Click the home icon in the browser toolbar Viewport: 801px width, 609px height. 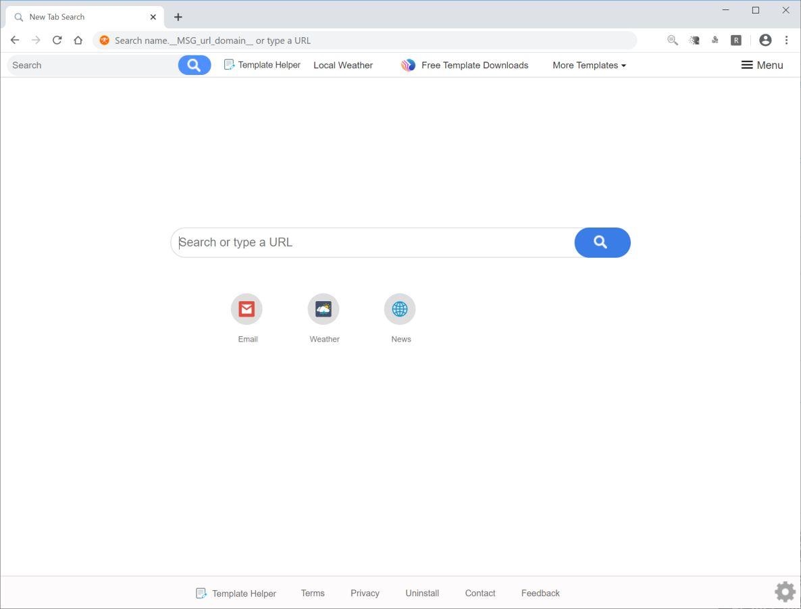click(78, 40)
